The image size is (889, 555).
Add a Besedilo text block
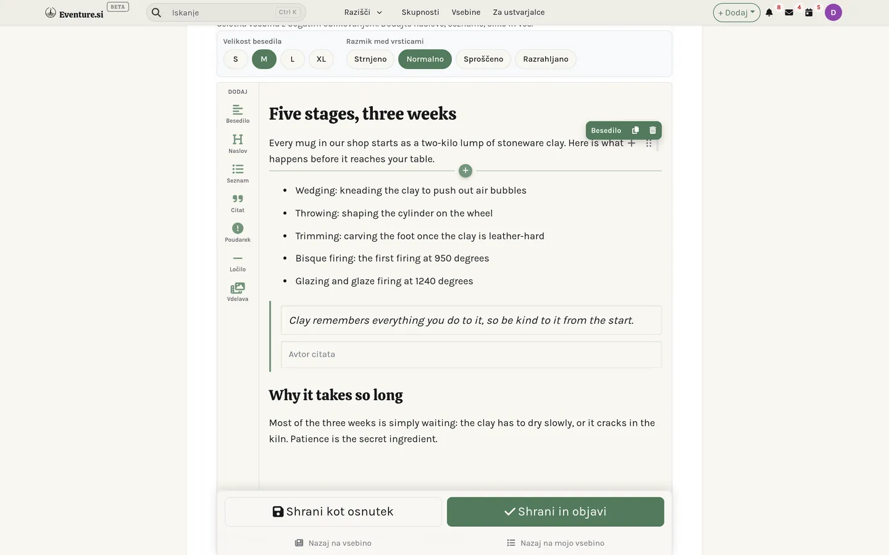pyautogui.click(x=238, y=114)
